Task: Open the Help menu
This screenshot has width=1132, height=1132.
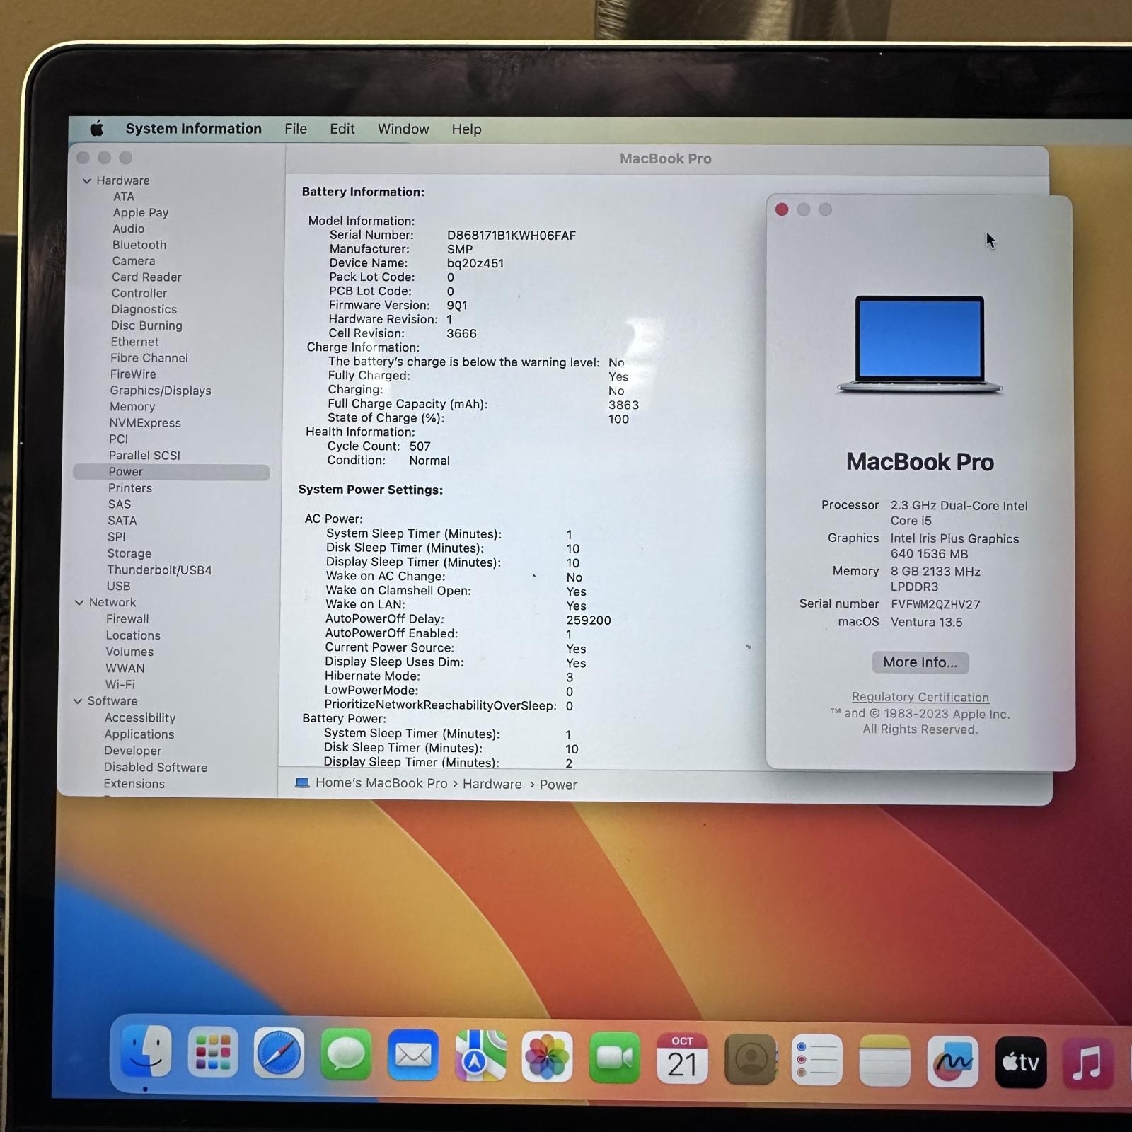Action: tap(466, 129)
